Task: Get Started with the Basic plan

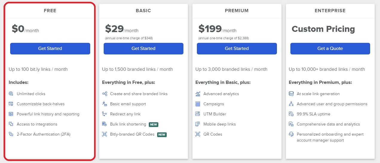Action: click(x=143, y=48)
